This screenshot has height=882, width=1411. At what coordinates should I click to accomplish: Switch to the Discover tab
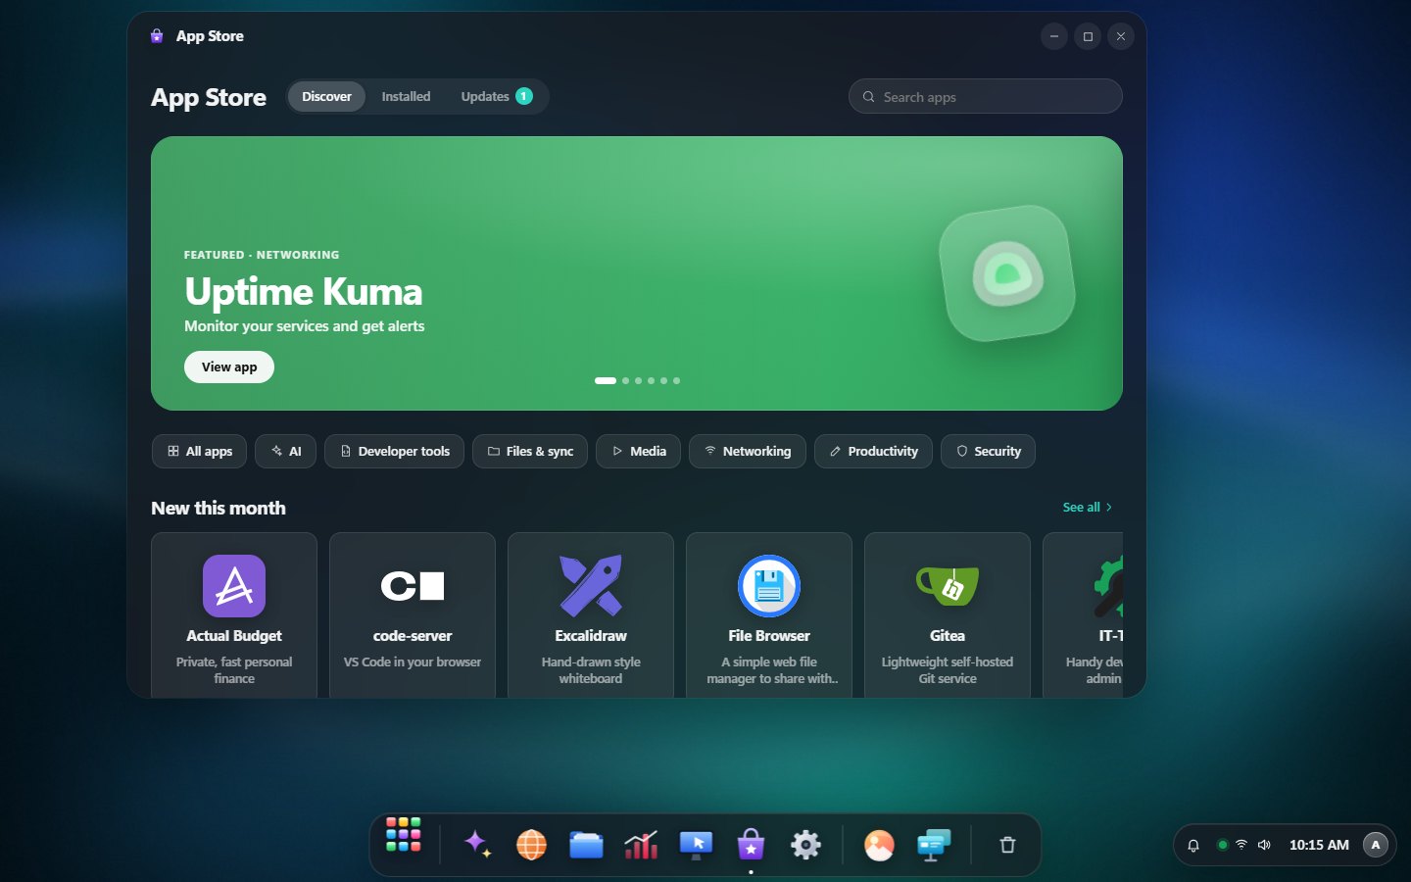pos(326,96)
